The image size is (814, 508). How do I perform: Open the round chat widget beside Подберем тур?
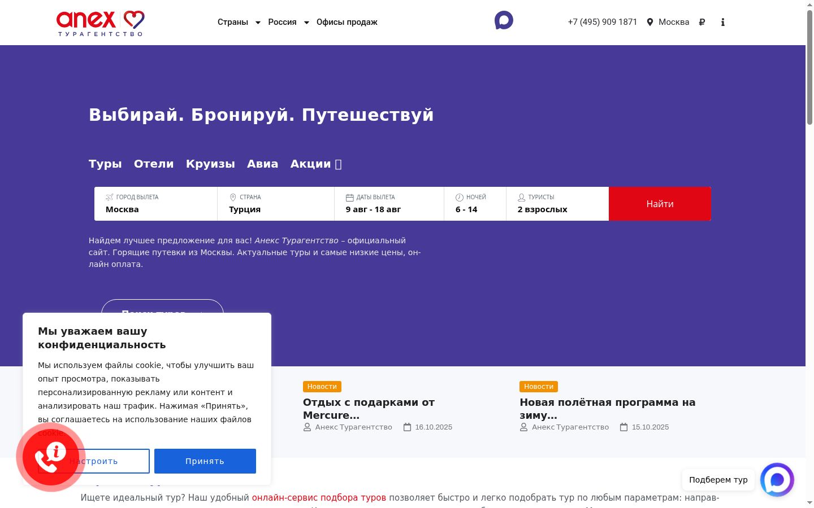click(777, 480)
